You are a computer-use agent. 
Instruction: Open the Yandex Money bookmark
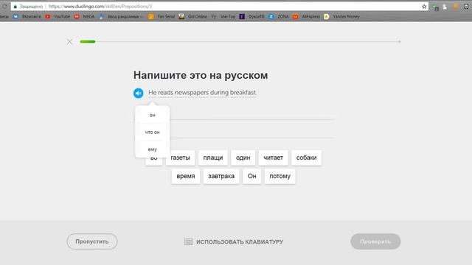[x=341, y=16]
